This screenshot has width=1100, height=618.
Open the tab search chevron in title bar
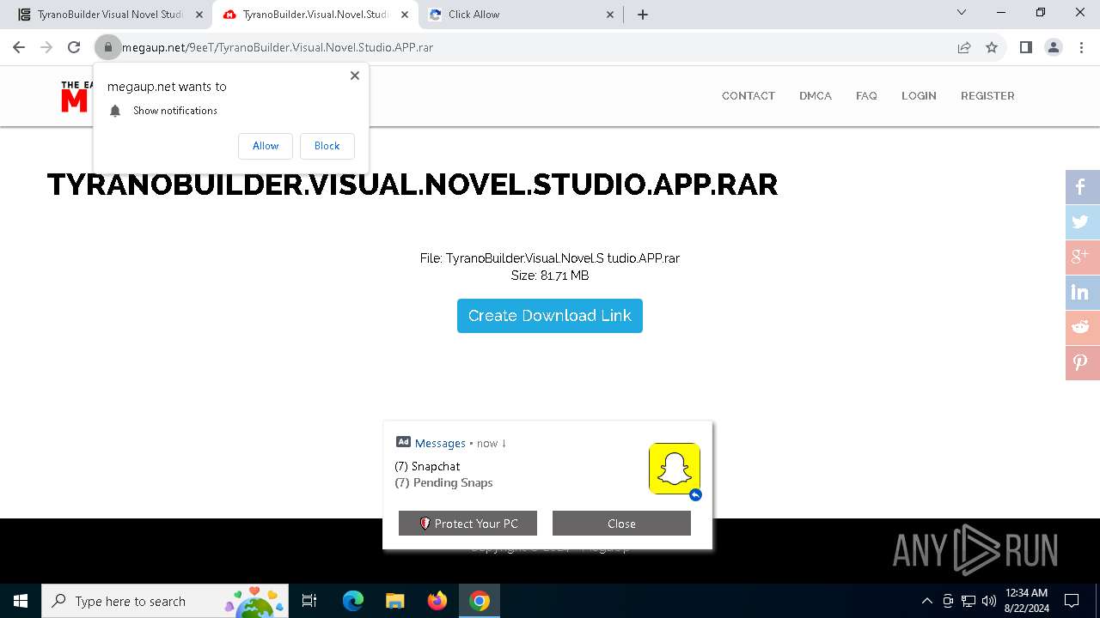click(x=962, y=13)
